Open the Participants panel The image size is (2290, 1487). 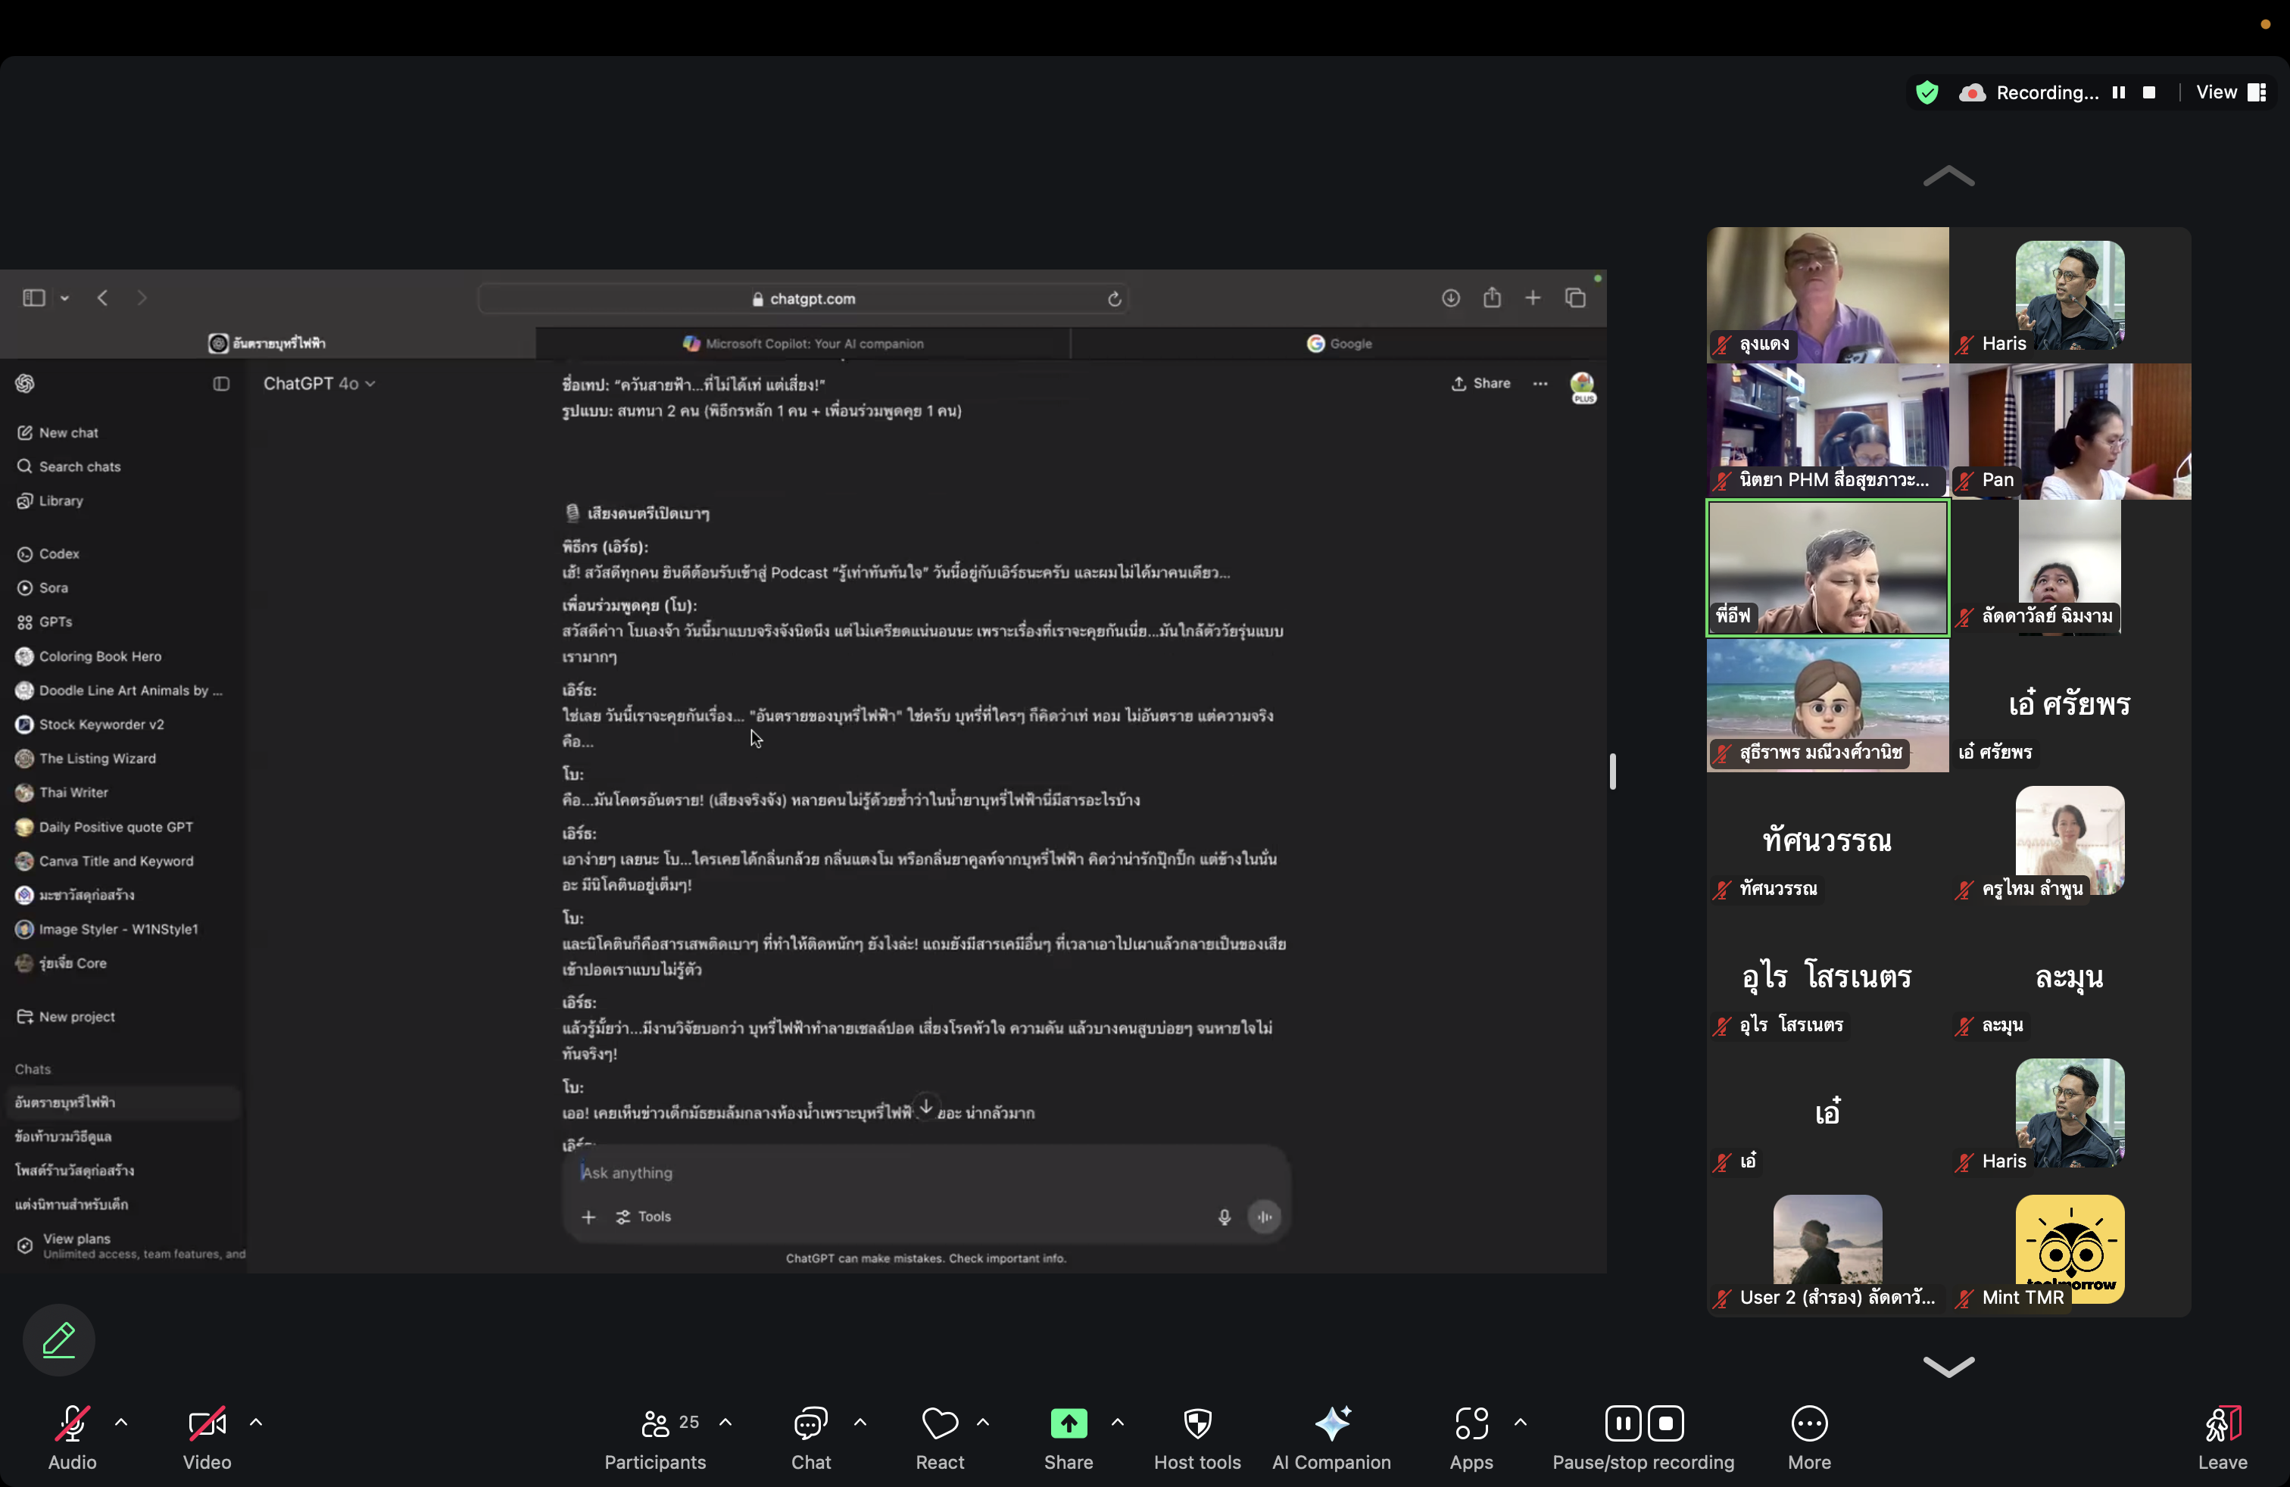coord(655,1423)
